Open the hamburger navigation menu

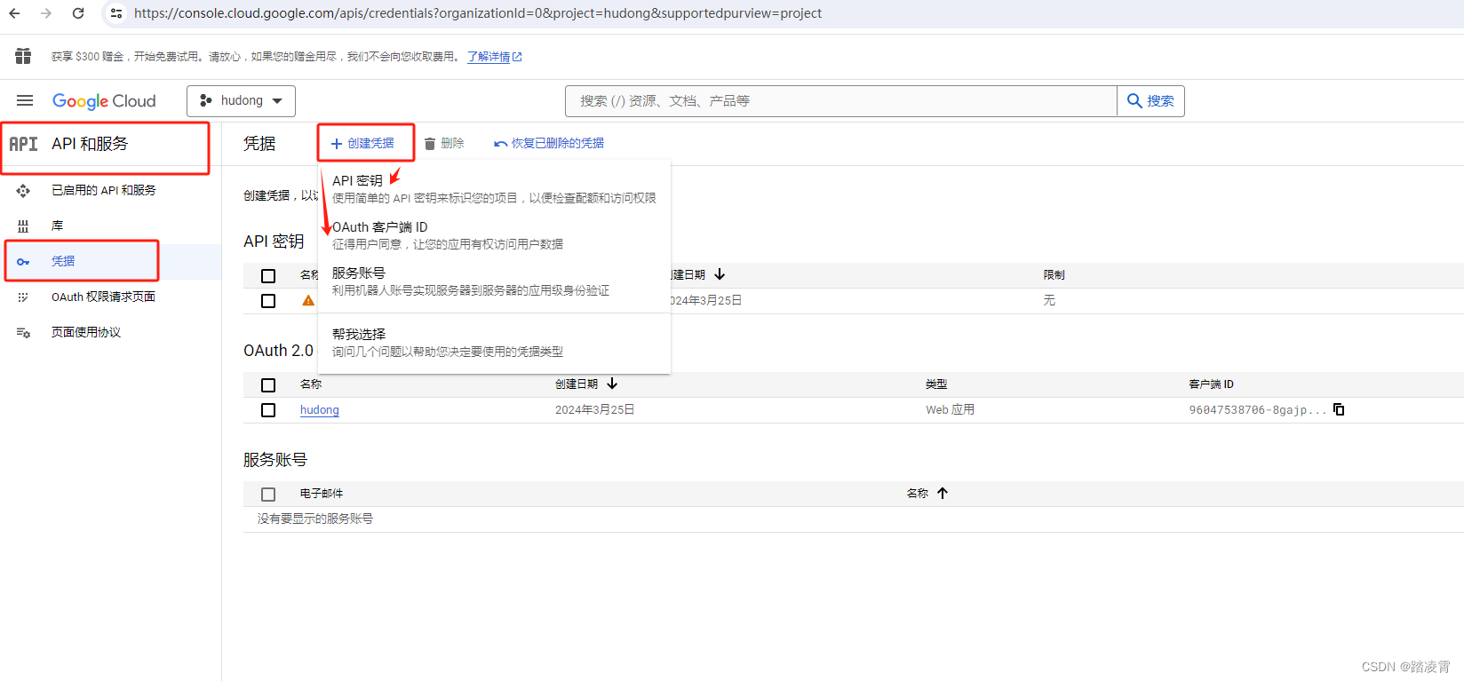tap(25, 100)
